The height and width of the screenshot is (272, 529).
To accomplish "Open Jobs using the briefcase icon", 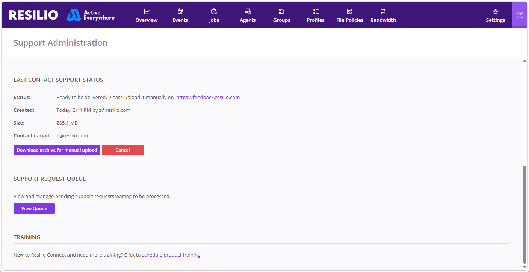I will [214, 11].
